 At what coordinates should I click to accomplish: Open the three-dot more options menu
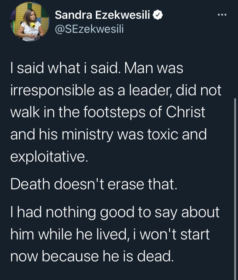[x=222, y=15]
